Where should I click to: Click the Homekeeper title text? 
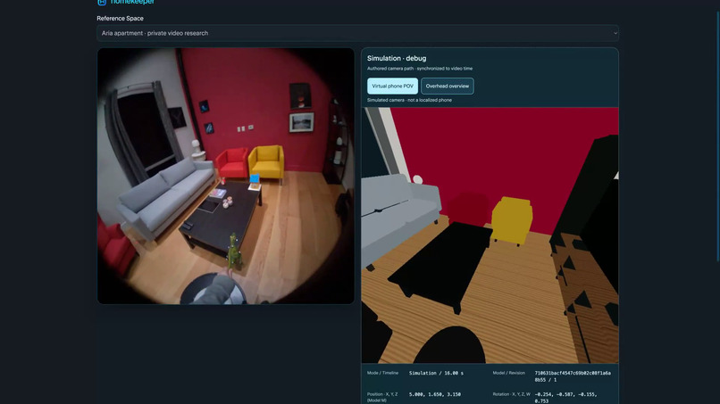click(x=132, y=3)
